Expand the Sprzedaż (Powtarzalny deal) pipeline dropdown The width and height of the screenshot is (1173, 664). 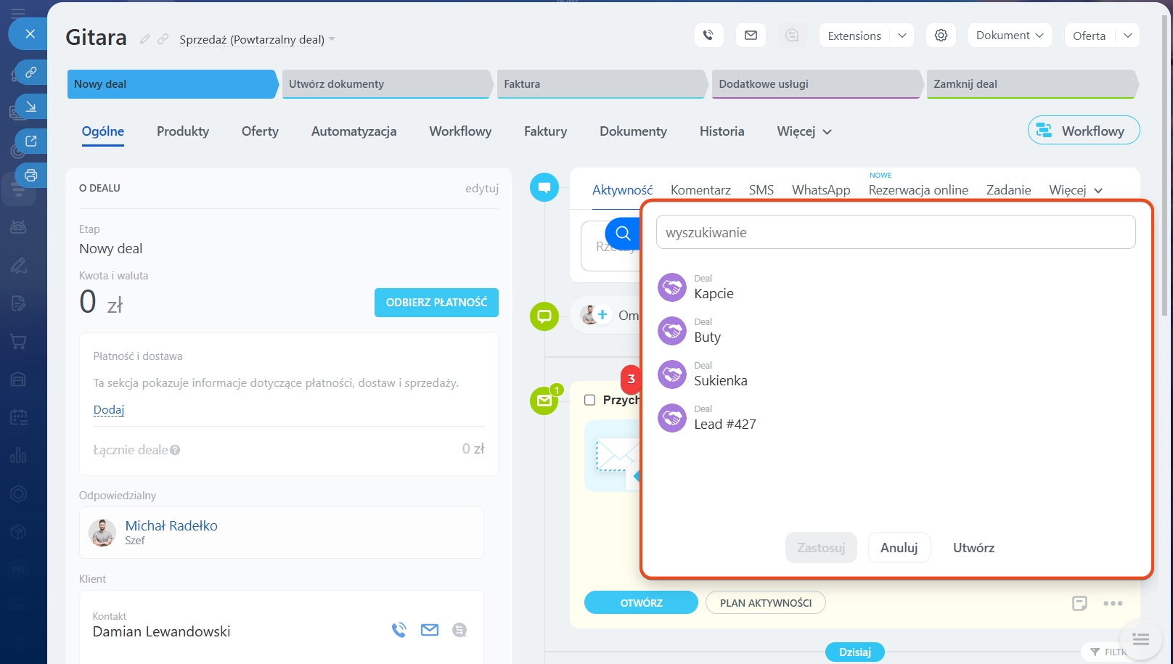[x=332, y=39]
